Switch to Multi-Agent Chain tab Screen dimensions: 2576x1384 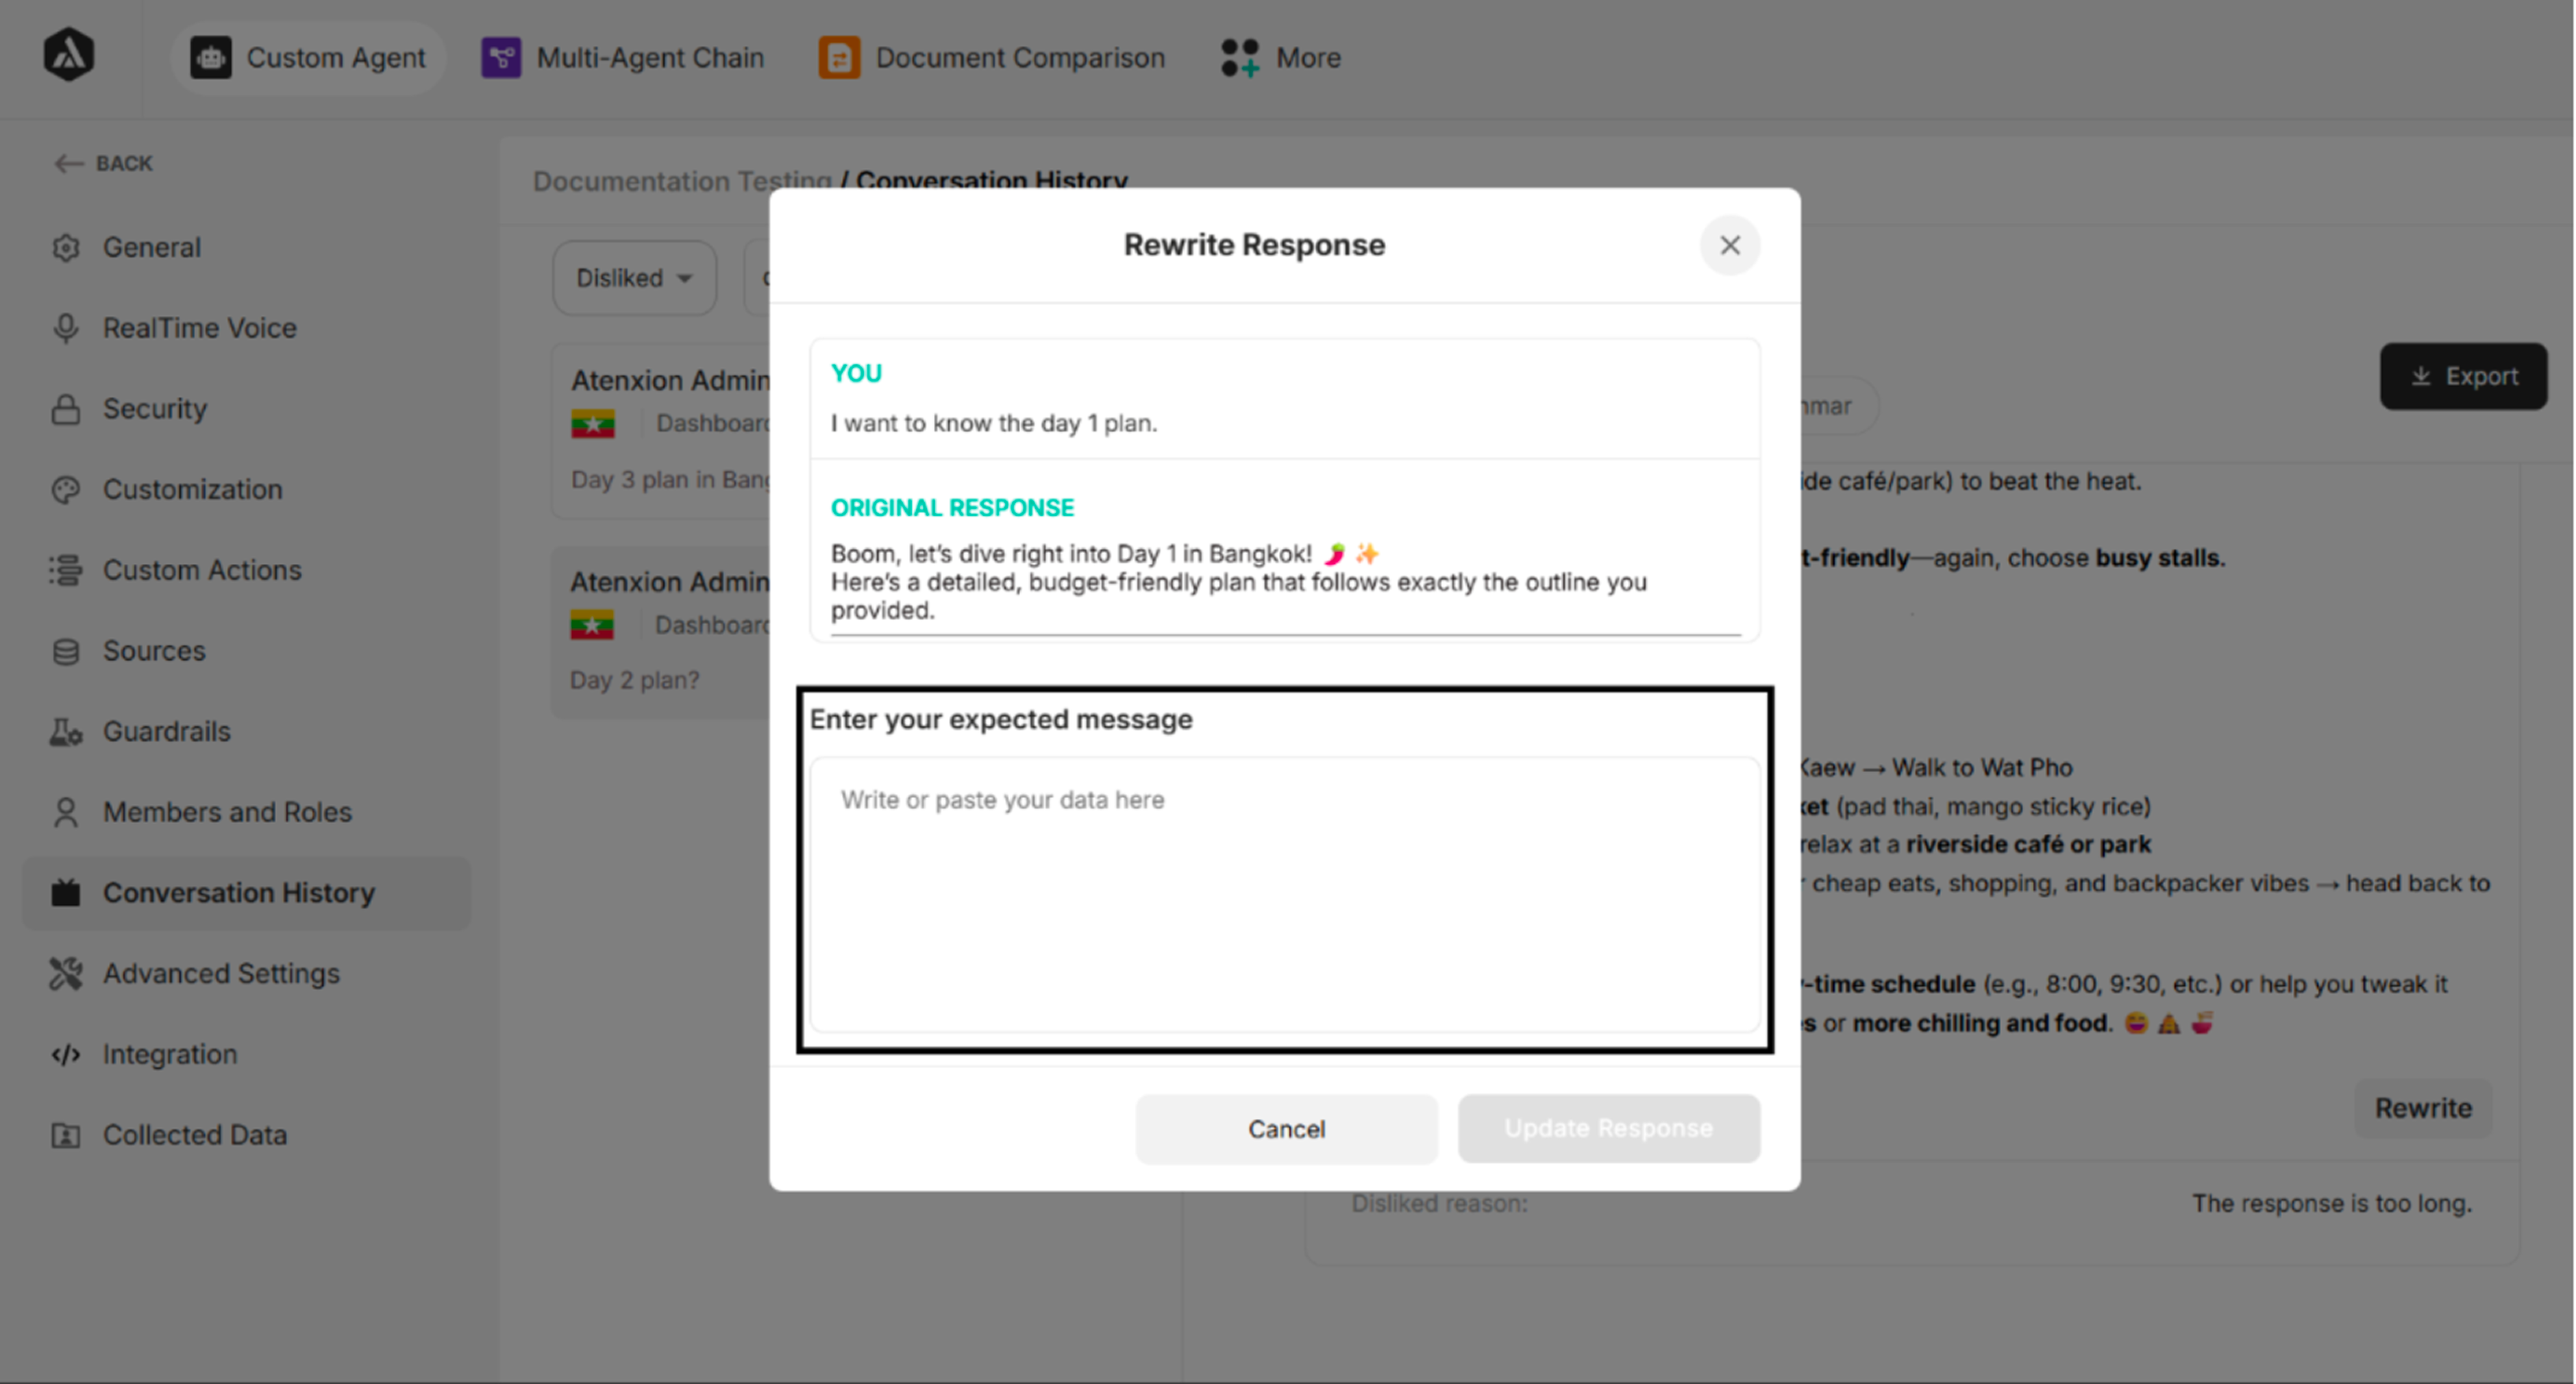click(623, 58)
